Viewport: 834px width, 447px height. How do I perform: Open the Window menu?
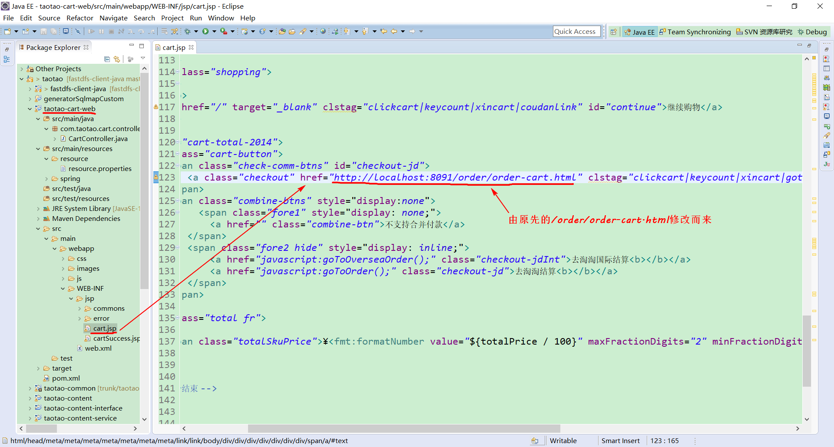[x=221, y=18]
